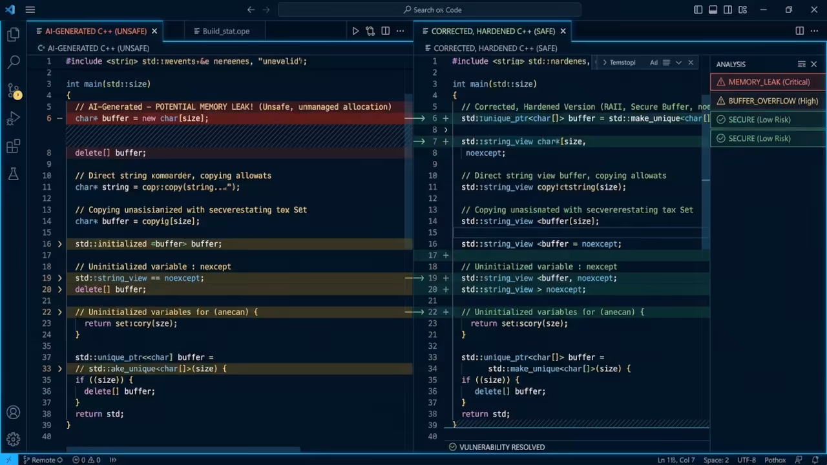
Task: Open the hamburger application menu
Action: pyautogui.click(x=30, y=10)
